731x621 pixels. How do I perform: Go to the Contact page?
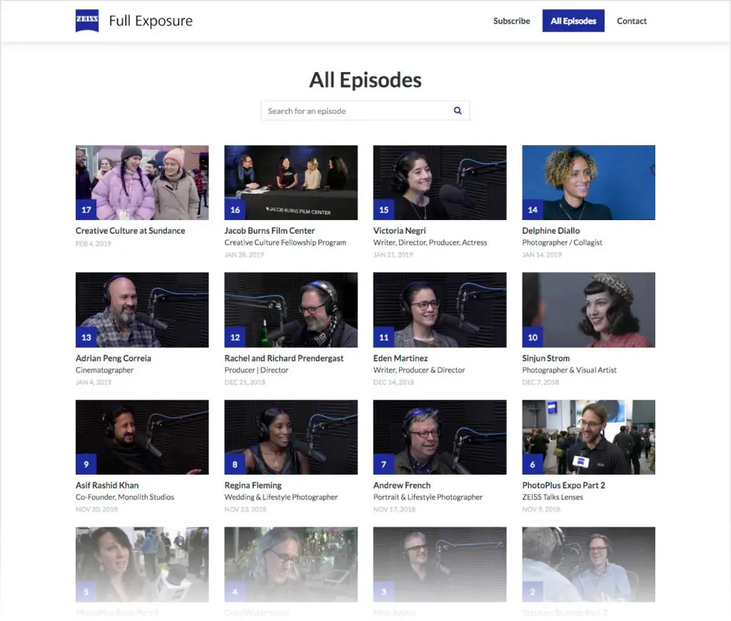pos(631,21)
